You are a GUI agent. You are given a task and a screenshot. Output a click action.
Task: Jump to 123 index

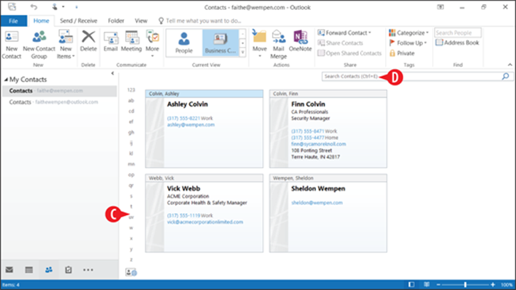click(131, 90)
